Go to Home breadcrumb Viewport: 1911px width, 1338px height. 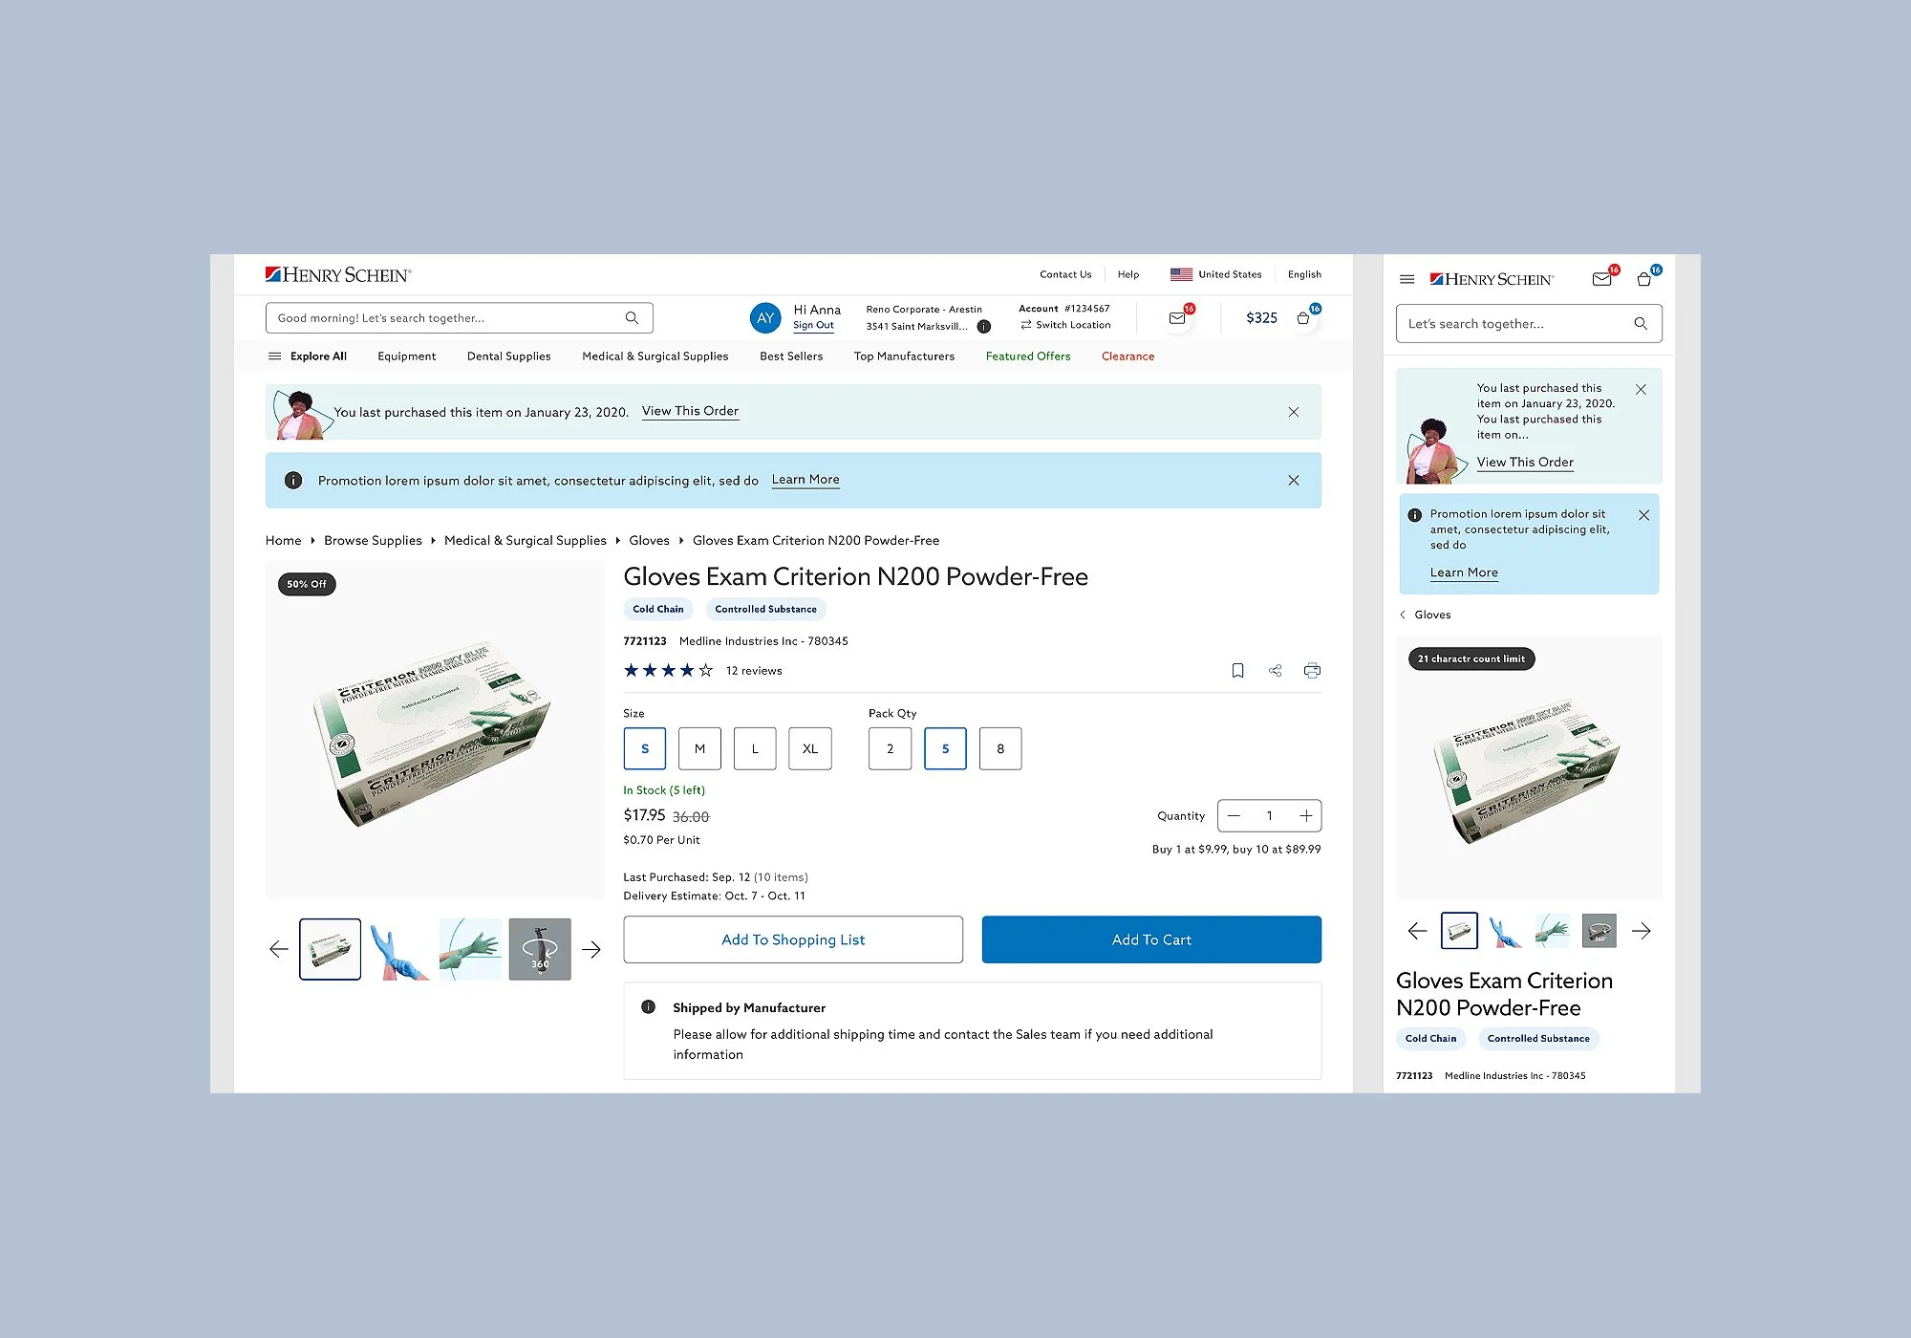(284, 541)
